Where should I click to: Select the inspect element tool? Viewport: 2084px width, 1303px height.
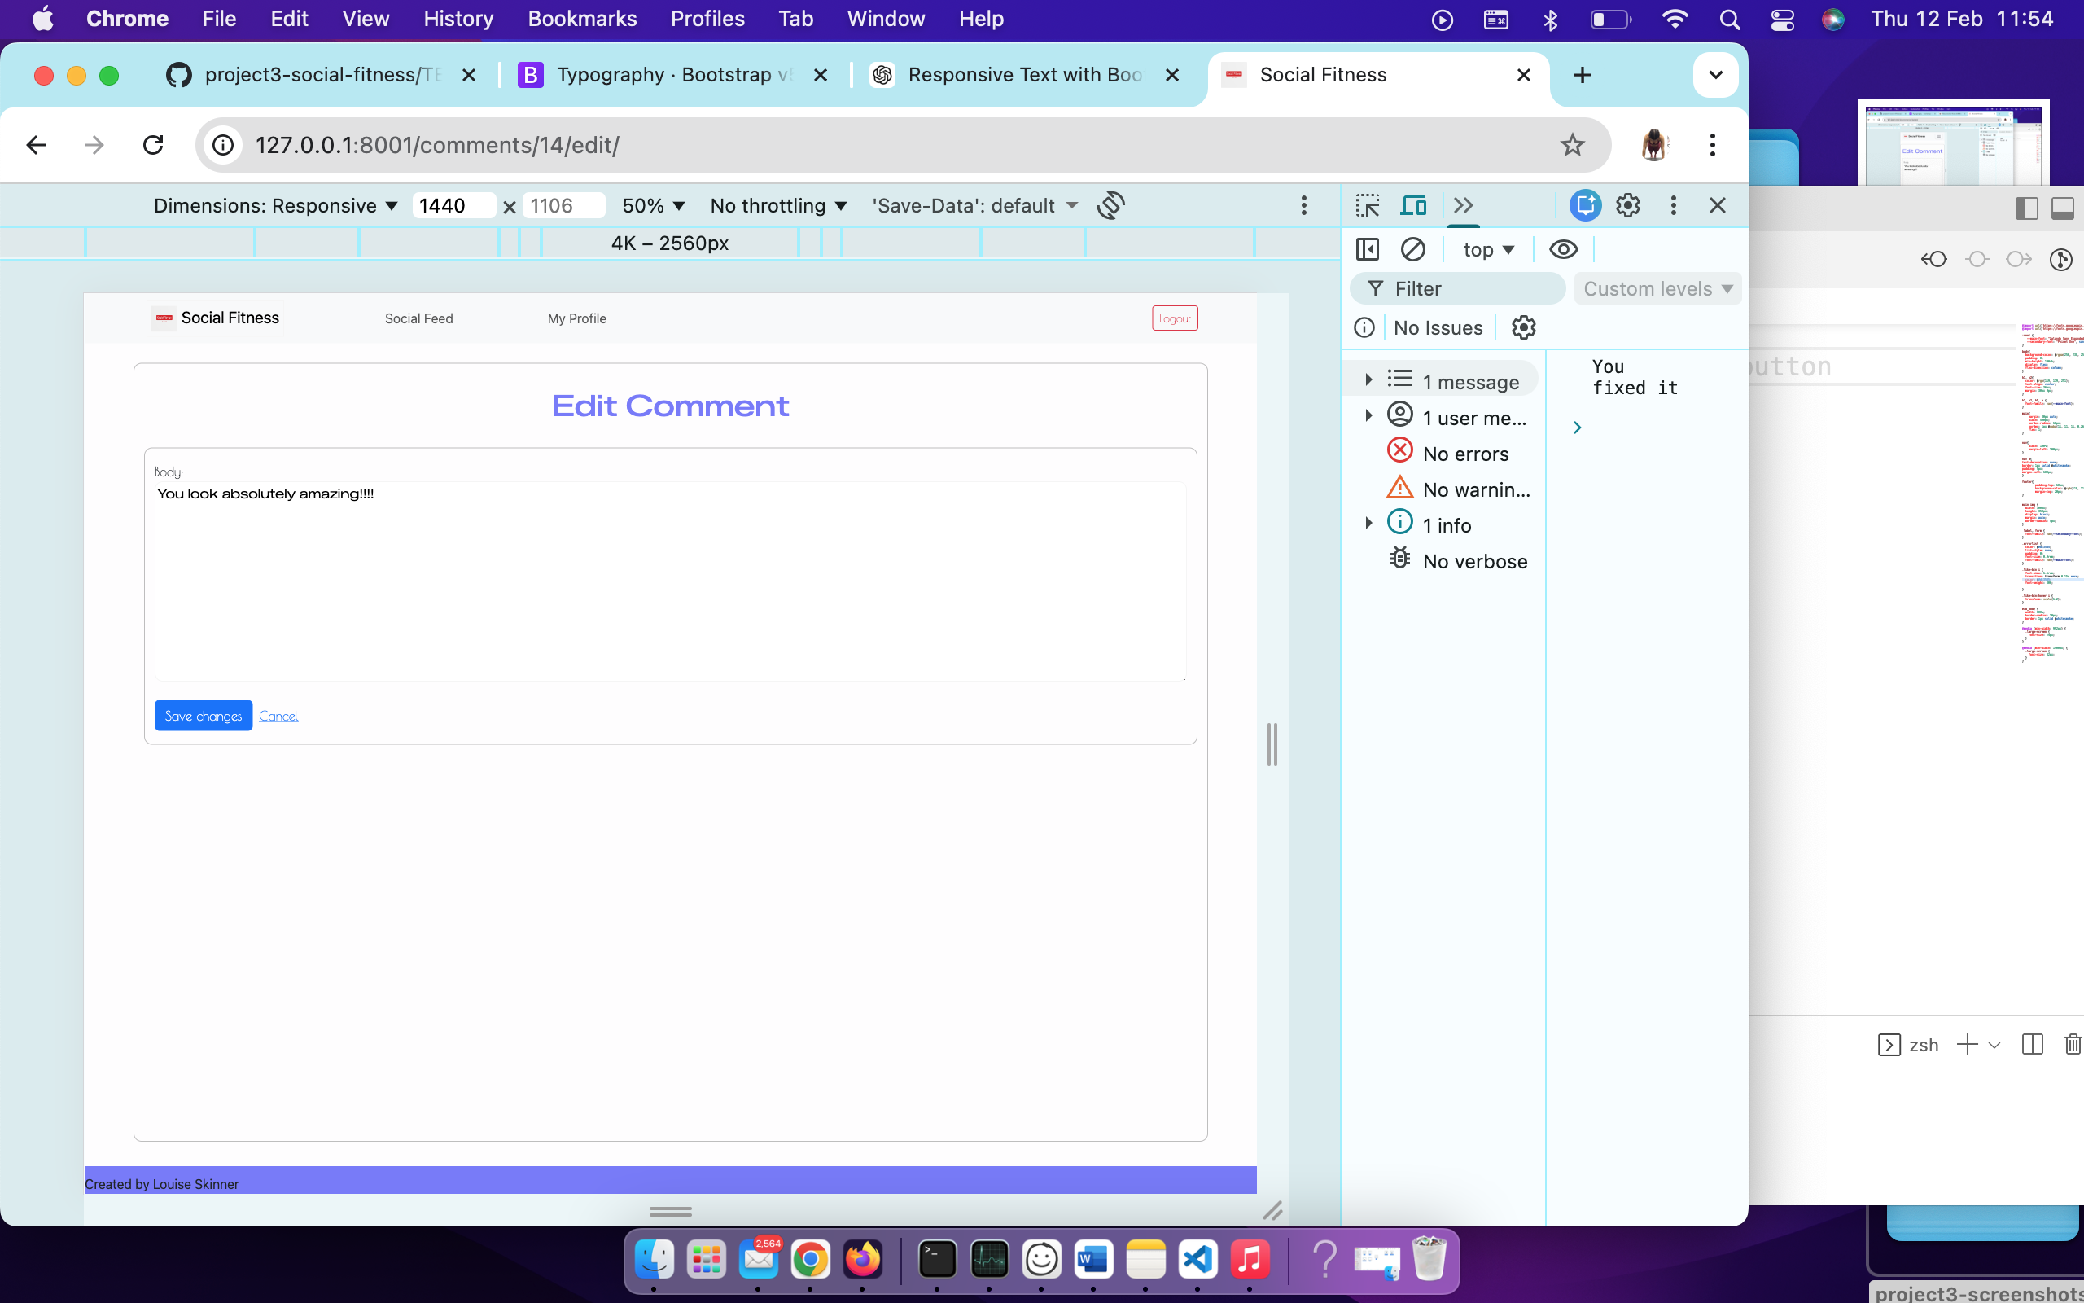click(1368, 205)
